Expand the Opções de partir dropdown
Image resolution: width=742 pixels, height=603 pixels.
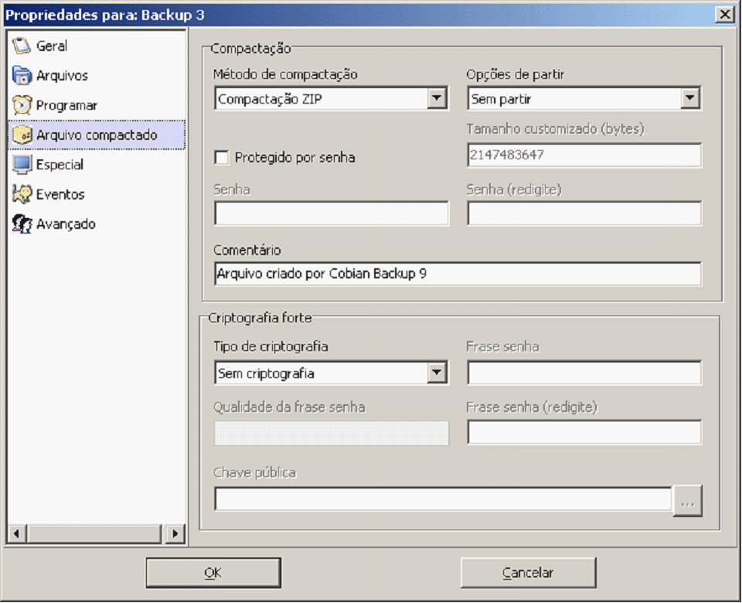point(690,98)
